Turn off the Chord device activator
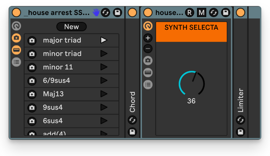This screenshot has width=270, height=156. click(x=132, y=13)
